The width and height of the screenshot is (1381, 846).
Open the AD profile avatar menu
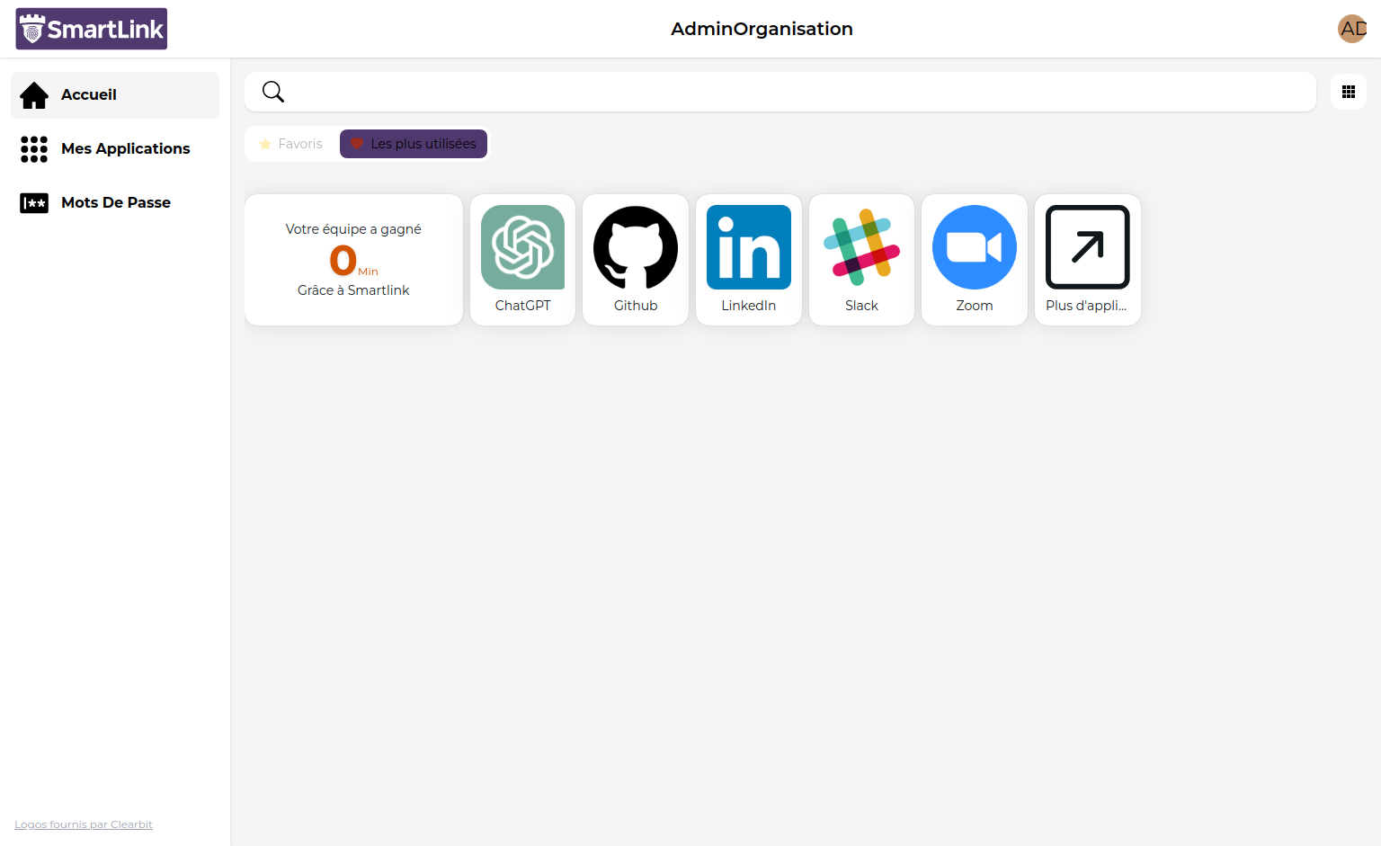pyautogui.click(x=1352, y=28)
